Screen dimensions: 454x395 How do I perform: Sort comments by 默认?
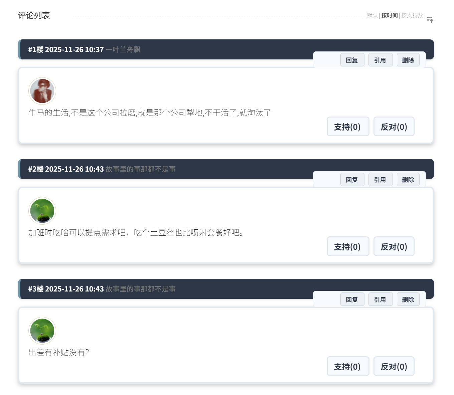[372, 15]
